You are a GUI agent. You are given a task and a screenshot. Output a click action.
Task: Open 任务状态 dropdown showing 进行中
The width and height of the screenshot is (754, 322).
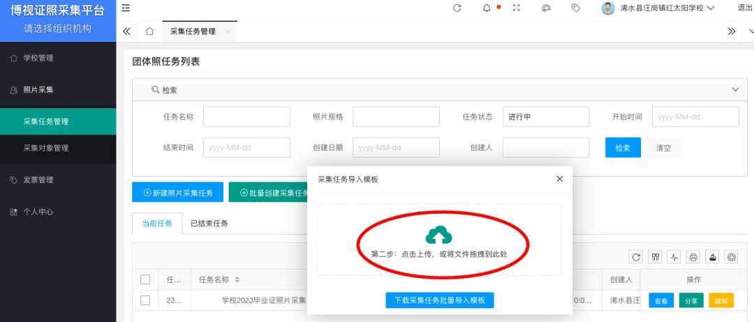[546, 117]
